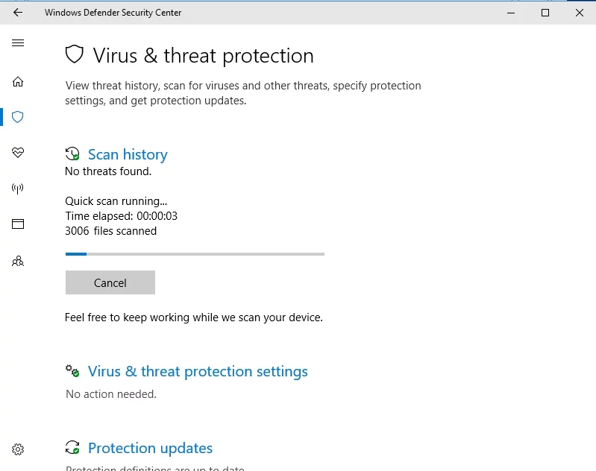The height and width of the screenshot is (471, 596).
Task: Open Device performance & health heart icon
Action: tap(18, 153)
